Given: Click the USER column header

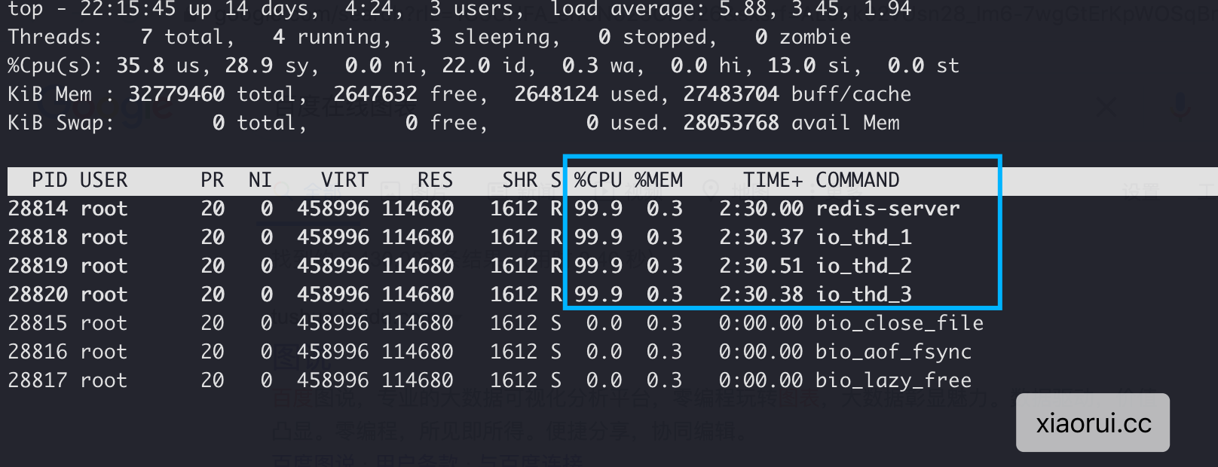Looking at the screenshot, I should tap(103, 180).
